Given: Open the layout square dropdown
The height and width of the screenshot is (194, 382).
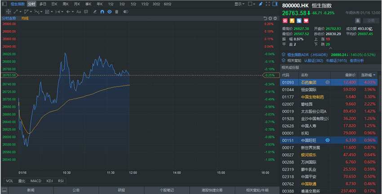Looking at the screenshot, I should tap(251, 4).
